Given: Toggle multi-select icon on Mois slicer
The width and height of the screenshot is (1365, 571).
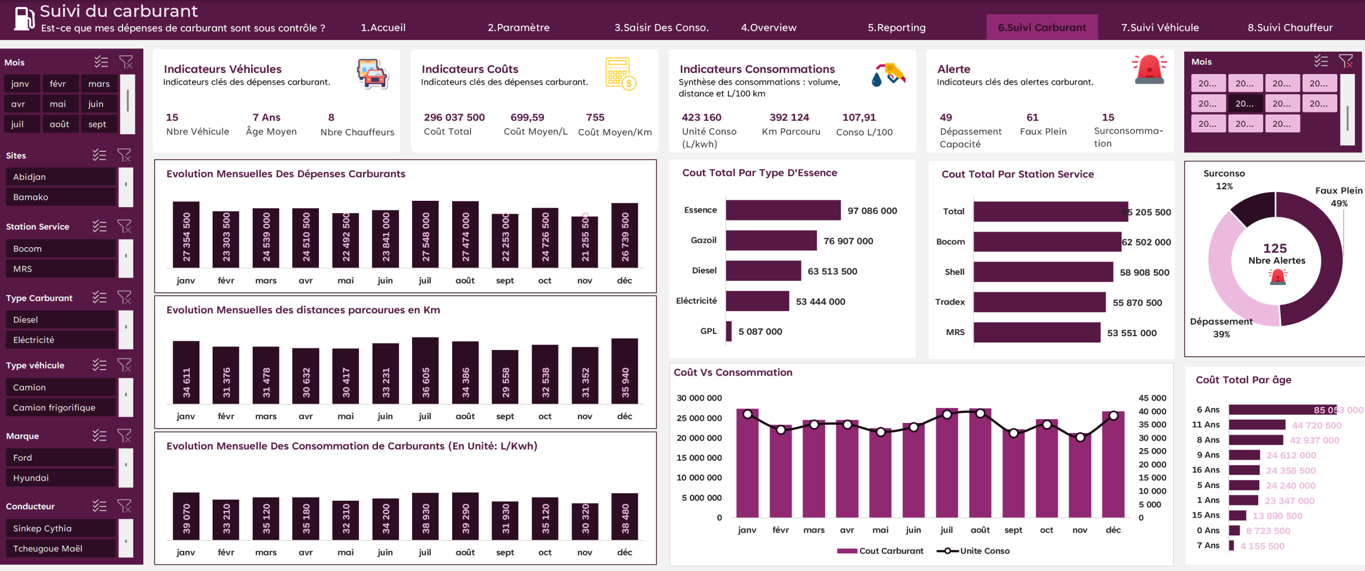Looking at the screenshot, I should pyautogui.click(x=101, y=62).
